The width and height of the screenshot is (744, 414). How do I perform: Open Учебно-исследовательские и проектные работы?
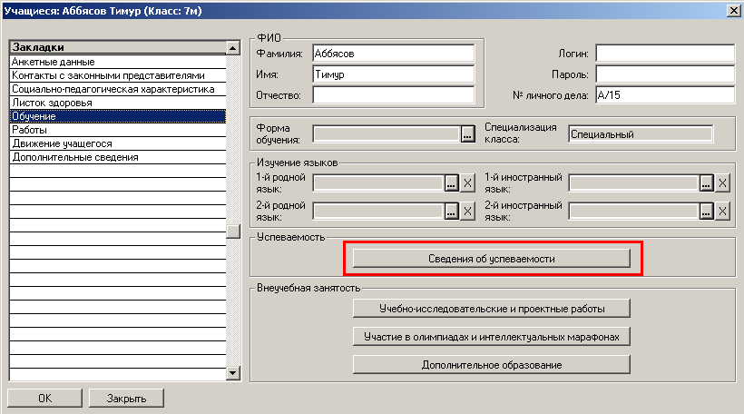coord(491,309)
